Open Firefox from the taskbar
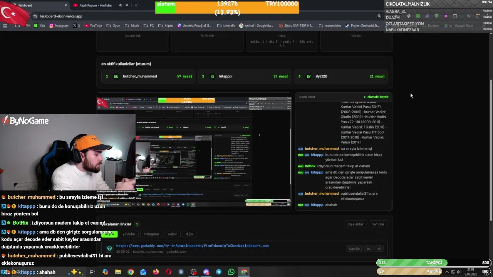This screenshot has width=493, height=277. point(156,272)
